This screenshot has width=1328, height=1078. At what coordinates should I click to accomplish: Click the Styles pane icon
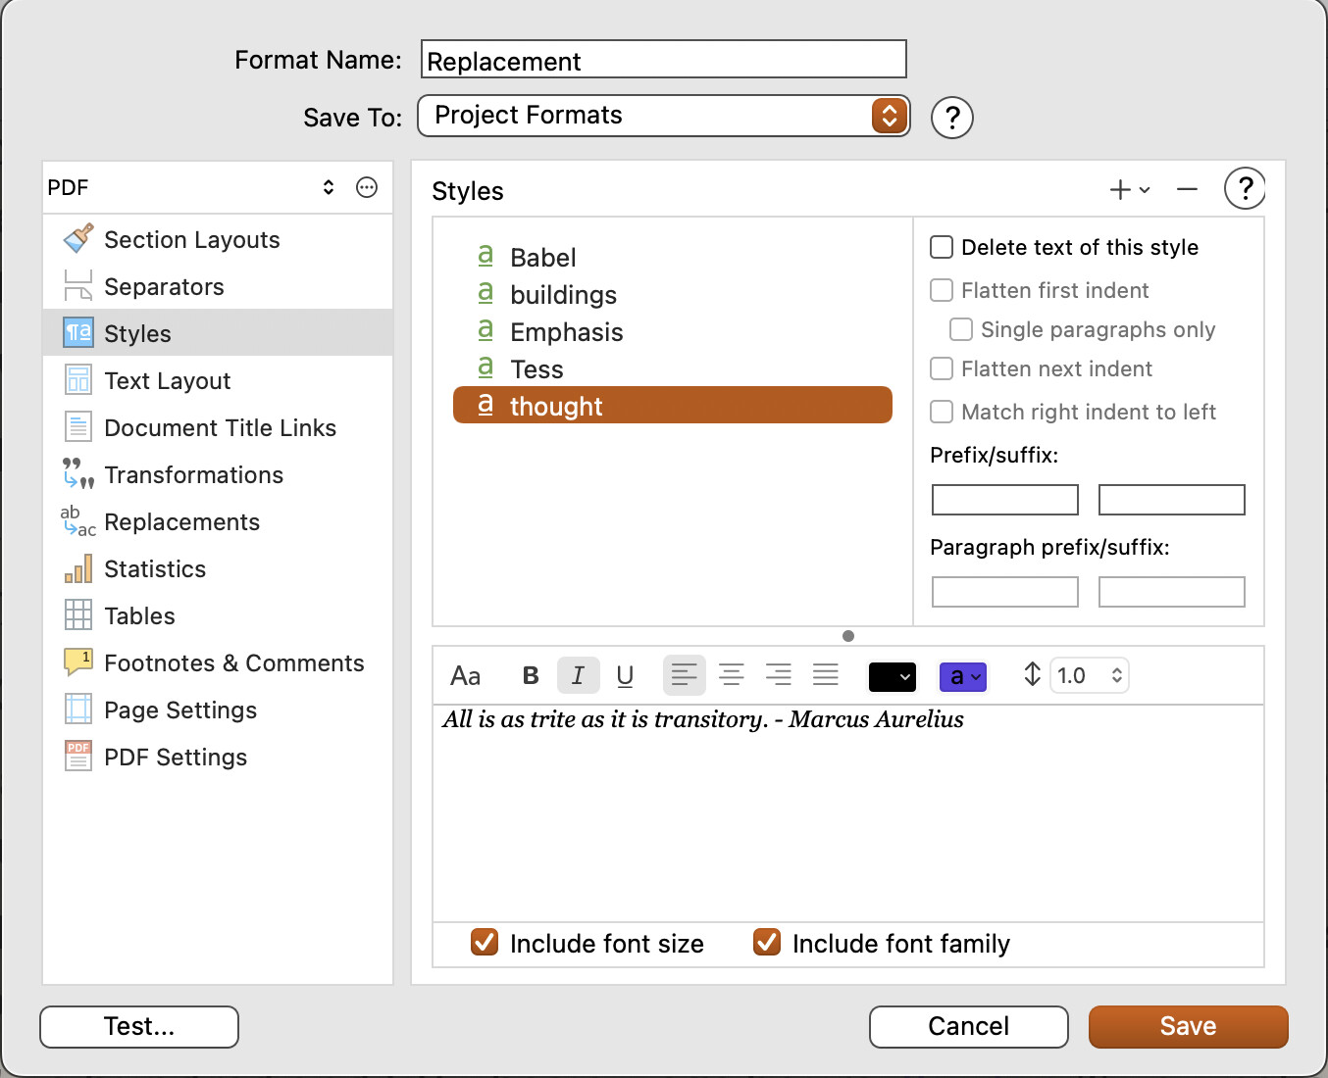(x=78, y=333)
